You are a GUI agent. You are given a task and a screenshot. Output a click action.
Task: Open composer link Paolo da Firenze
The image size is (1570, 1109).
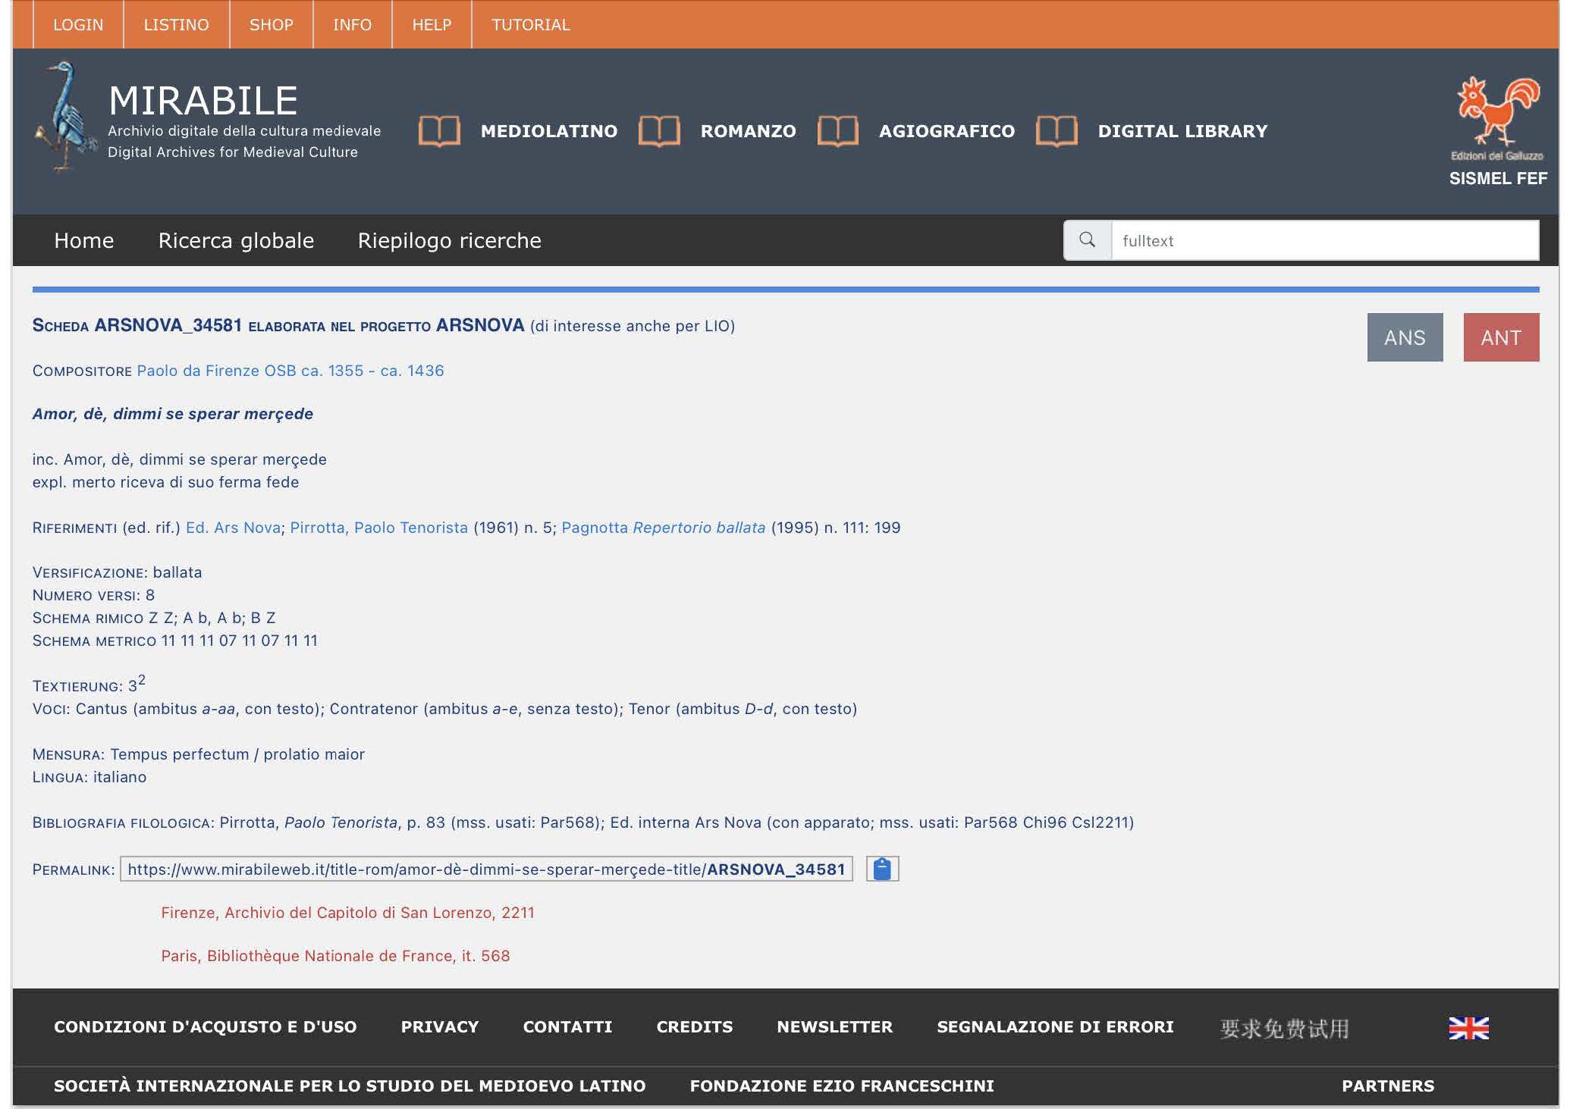290,371
